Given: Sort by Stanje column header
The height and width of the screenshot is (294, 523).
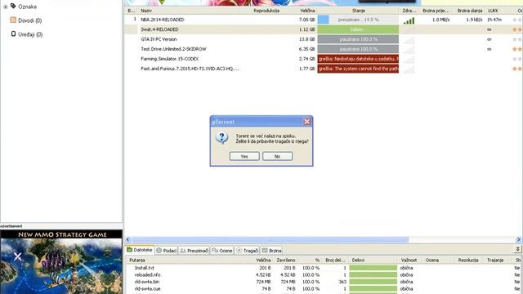Looking at the screenshot, I should [x=358, y=11].
